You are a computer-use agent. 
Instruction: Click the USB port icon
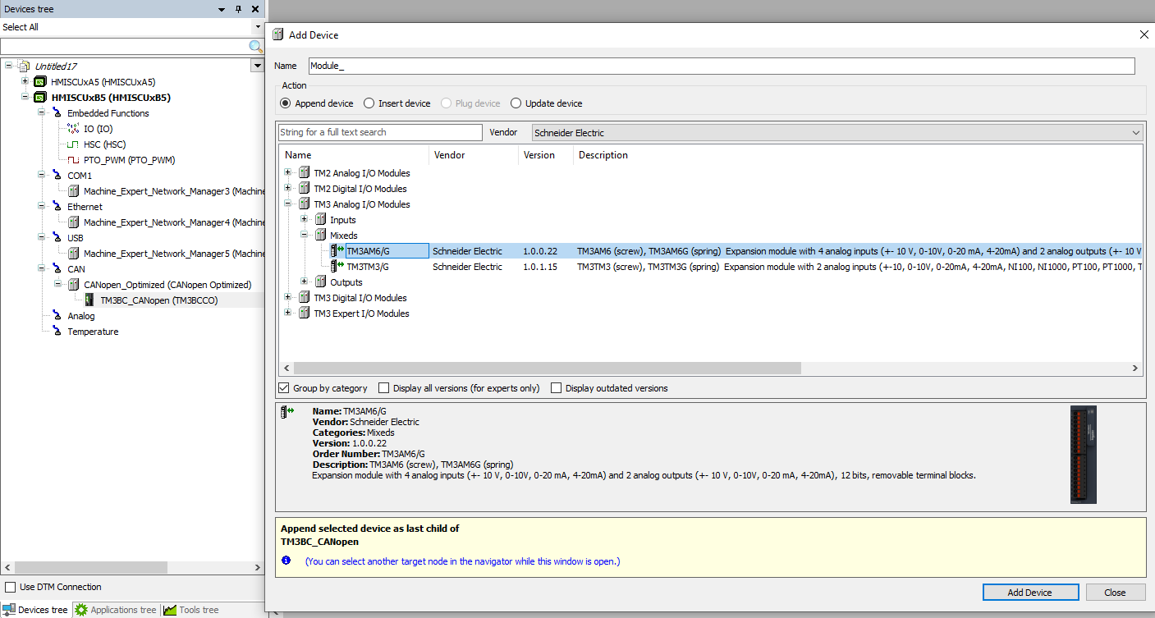[57, 238]
